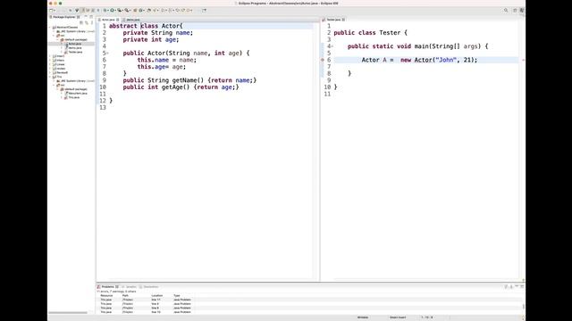This screenshot has width=572, height=321.
Task: Collapse the main method fold at line 4
Action: click(x=332, y=46)
